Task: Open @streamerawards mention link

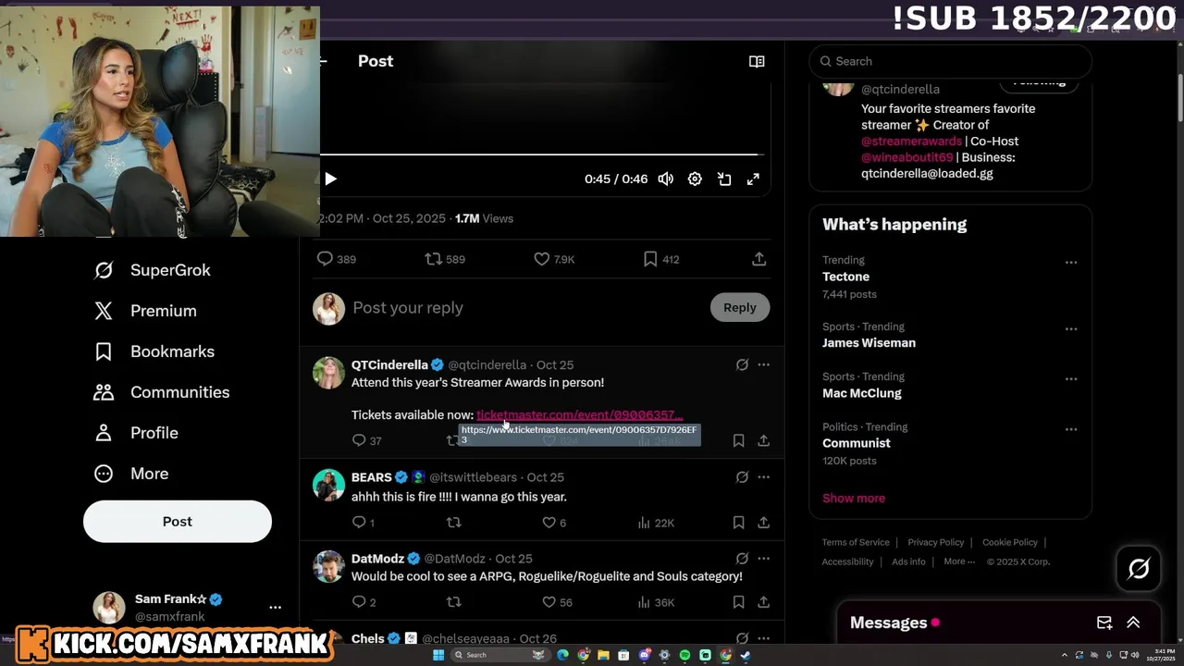Action: point(911,141)
